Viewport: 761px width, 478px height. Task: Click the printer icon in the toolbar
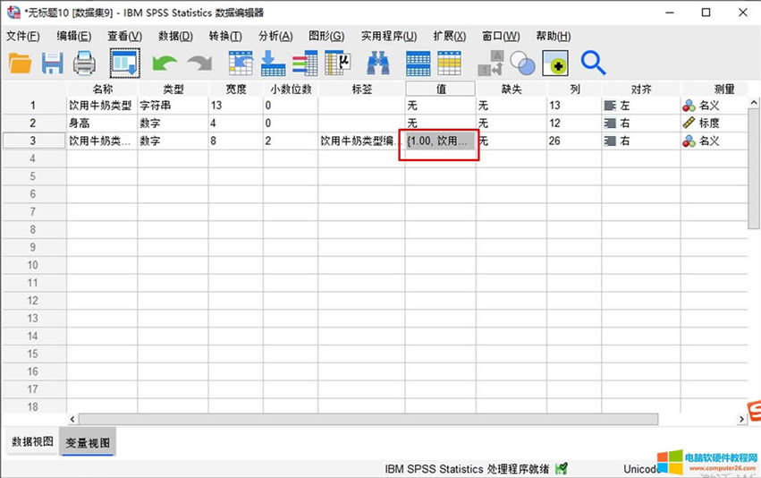pyautogui.click(x=84, y=63)
